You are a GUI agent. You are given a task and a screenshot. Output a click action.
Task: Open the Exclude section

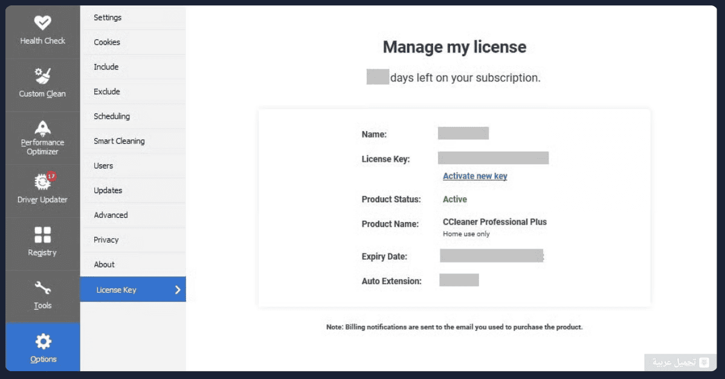tap(107, 92)
